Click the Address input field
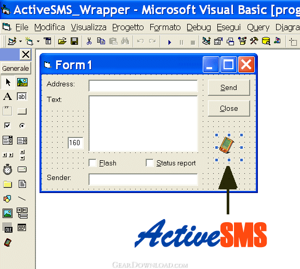 tap(143, 86)
